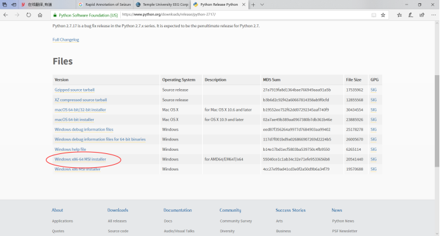Open the Applications footer link
This screenshot has width=440, height=236.
[x=62, y=221]
